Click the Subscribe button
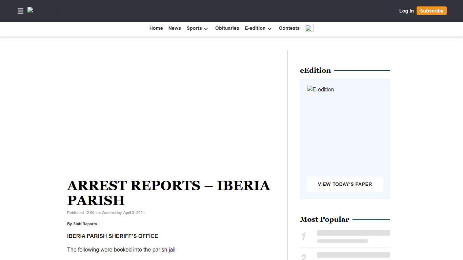The image size is (463, 260). pos(431,10)
